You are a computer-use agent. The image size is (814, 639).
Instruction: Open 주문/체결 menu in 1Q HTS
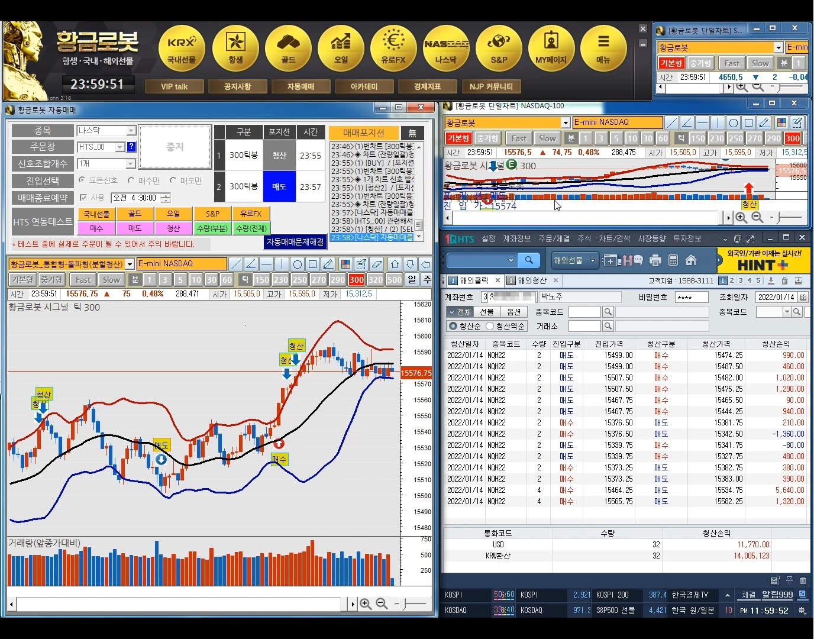(x=554, y=238)
